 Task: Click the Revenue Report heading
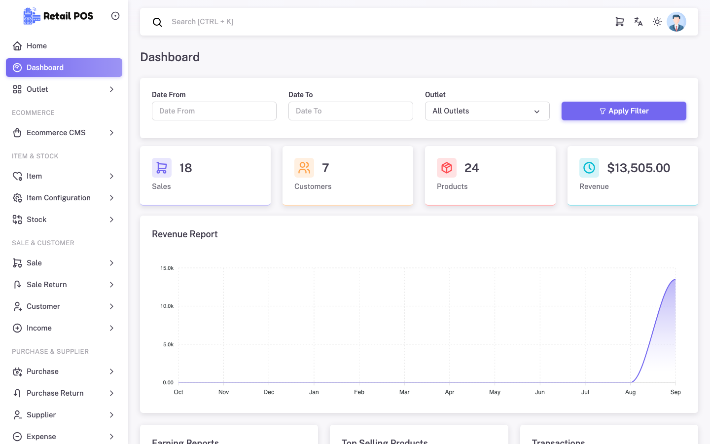185,234
